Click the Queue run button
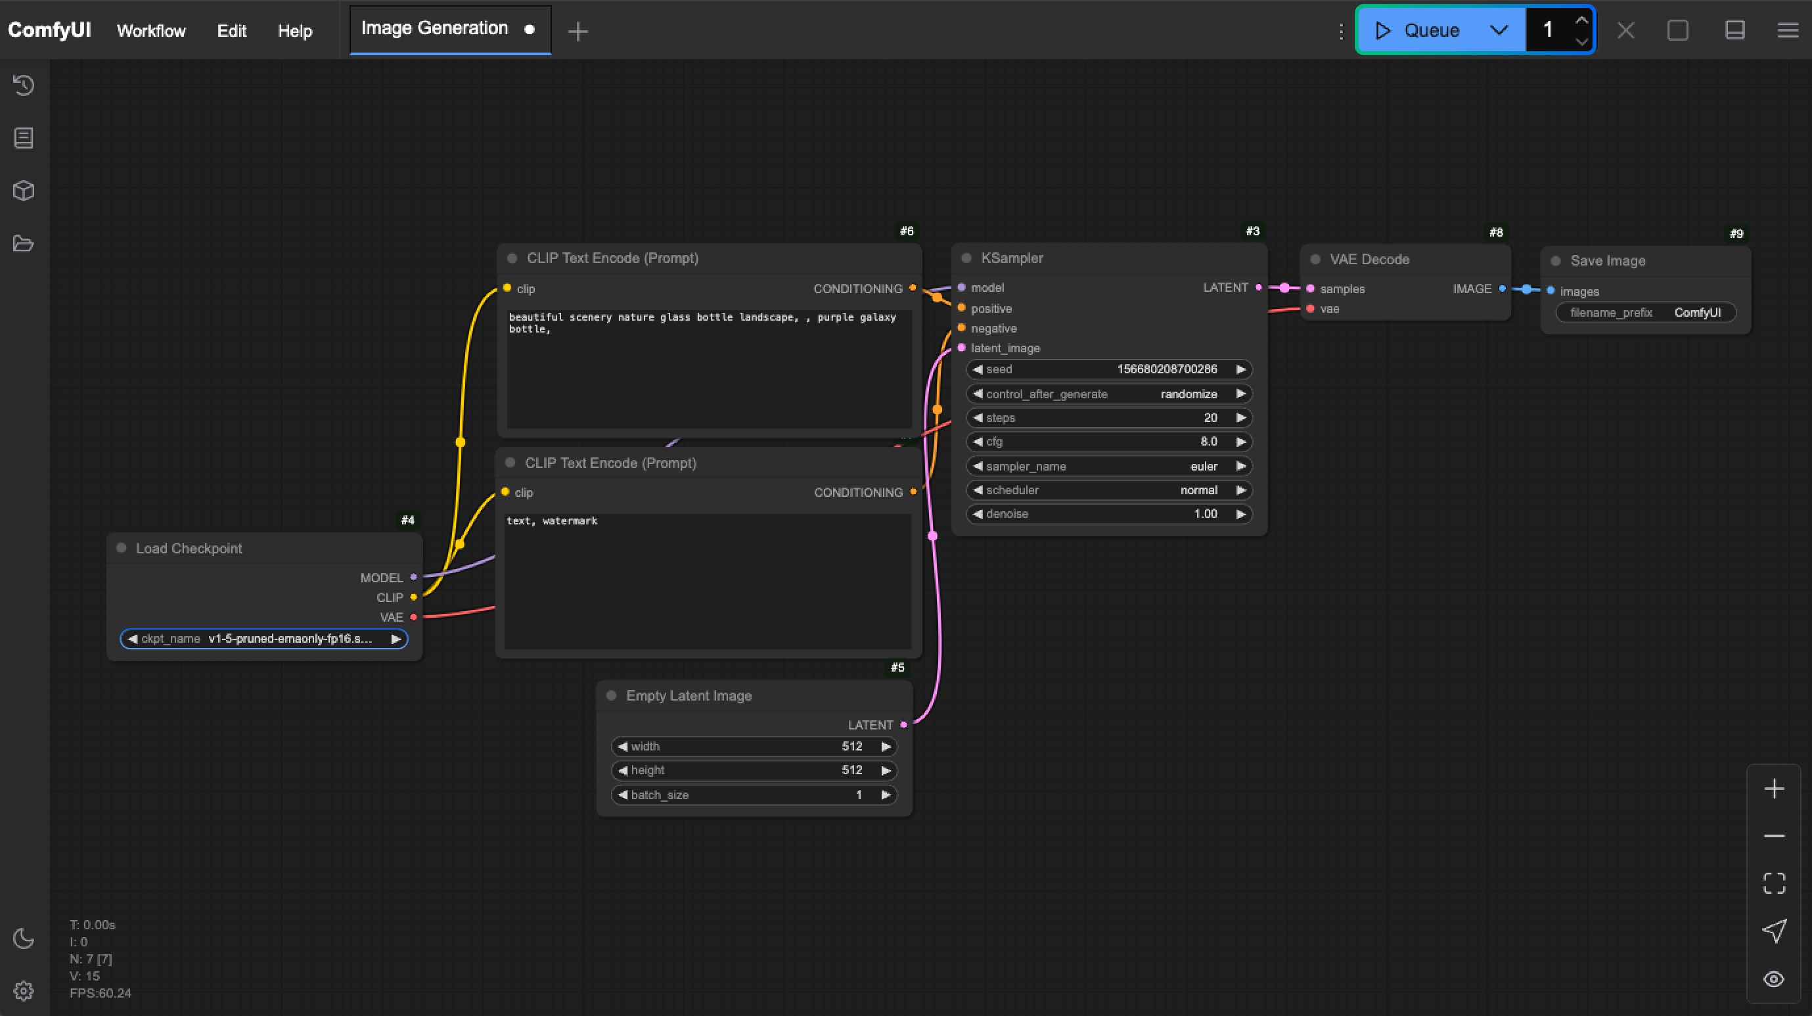The image size is (1812, 1016). click(1420, 30)
